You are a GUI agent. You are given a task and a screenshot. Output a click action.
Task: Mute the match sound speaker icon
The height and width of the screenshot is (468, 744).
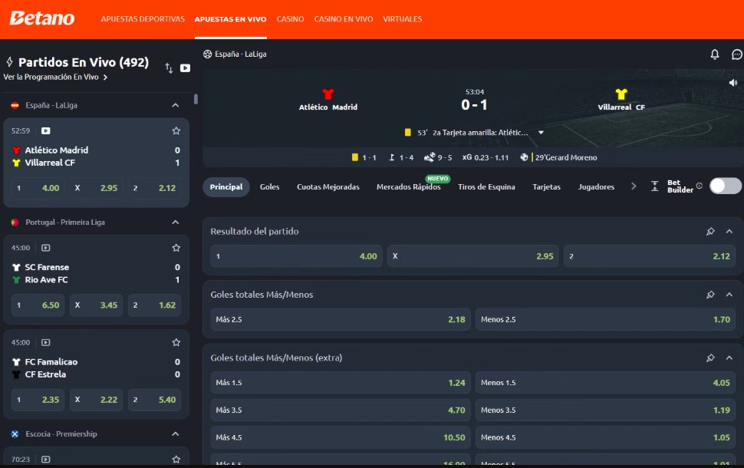click(733, 83)
